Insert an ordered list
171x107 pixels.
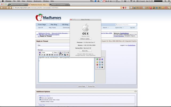[55, 55]
